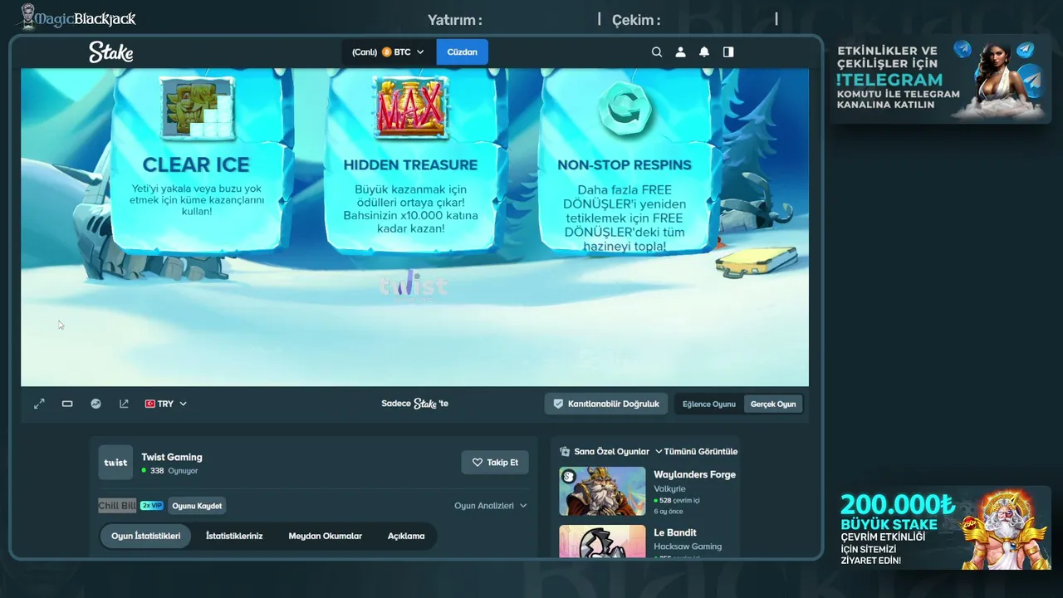Open the Le Bandit game title

(x=675, y=533)
